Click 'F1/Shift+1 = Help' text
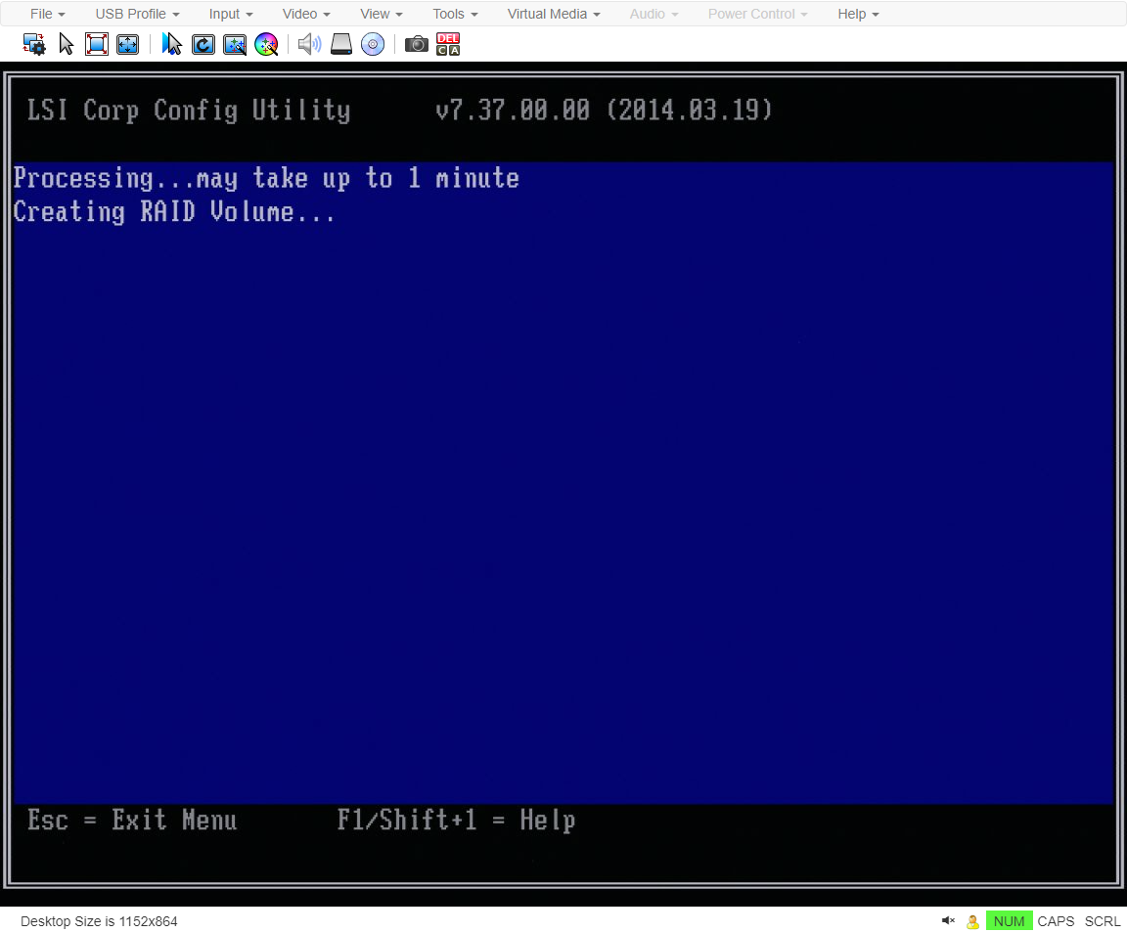 (457, 820)
